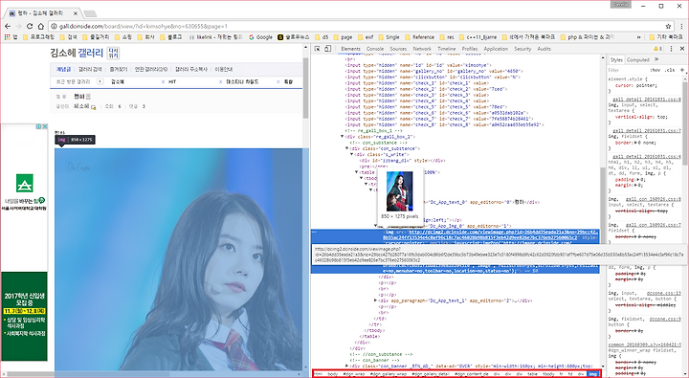689x378 pixels.
Task: Toggle the device toolbar in DevTools
Action: [327, 49]
